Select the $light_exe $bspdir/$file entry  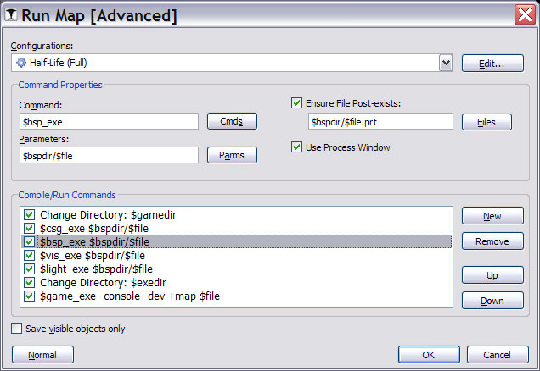coord(95,269)
